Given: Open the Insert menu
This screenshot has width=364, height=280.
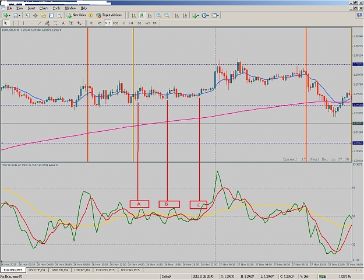Looking at the screenshot, I should 31,8.
